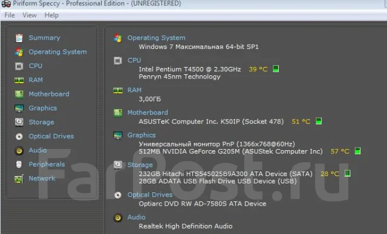This screenshot has width=387, height=234.
Task: Open the File menu
Action: (x=10, y=15)
